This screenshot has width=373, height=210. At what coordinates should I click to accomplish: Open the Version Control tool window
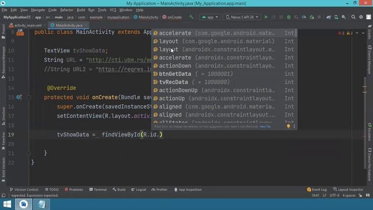click(24, 190)
